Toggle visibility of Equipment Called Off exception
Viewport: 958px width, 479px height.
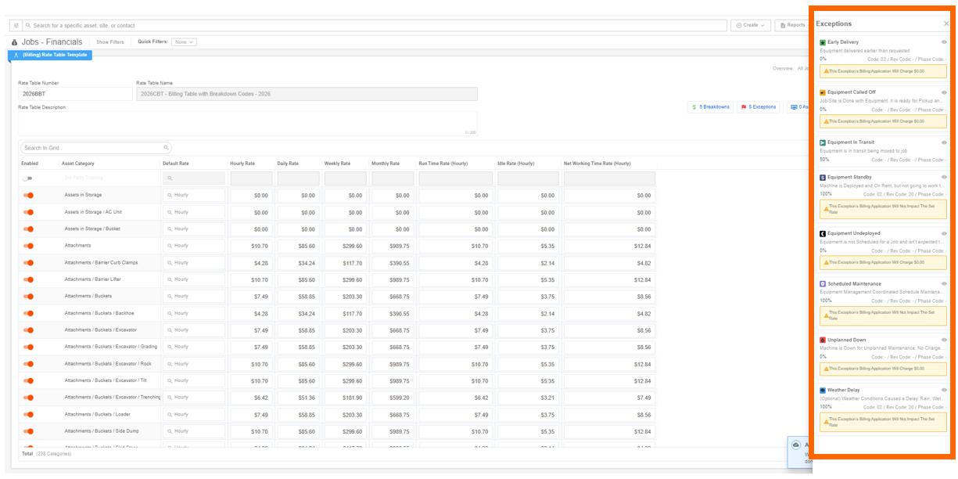coord(945,92)
